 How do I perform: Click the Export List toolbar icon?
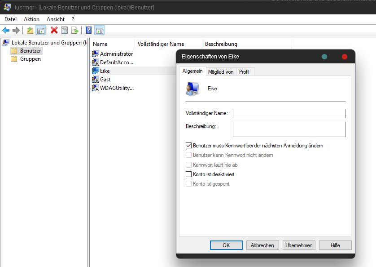75,30
